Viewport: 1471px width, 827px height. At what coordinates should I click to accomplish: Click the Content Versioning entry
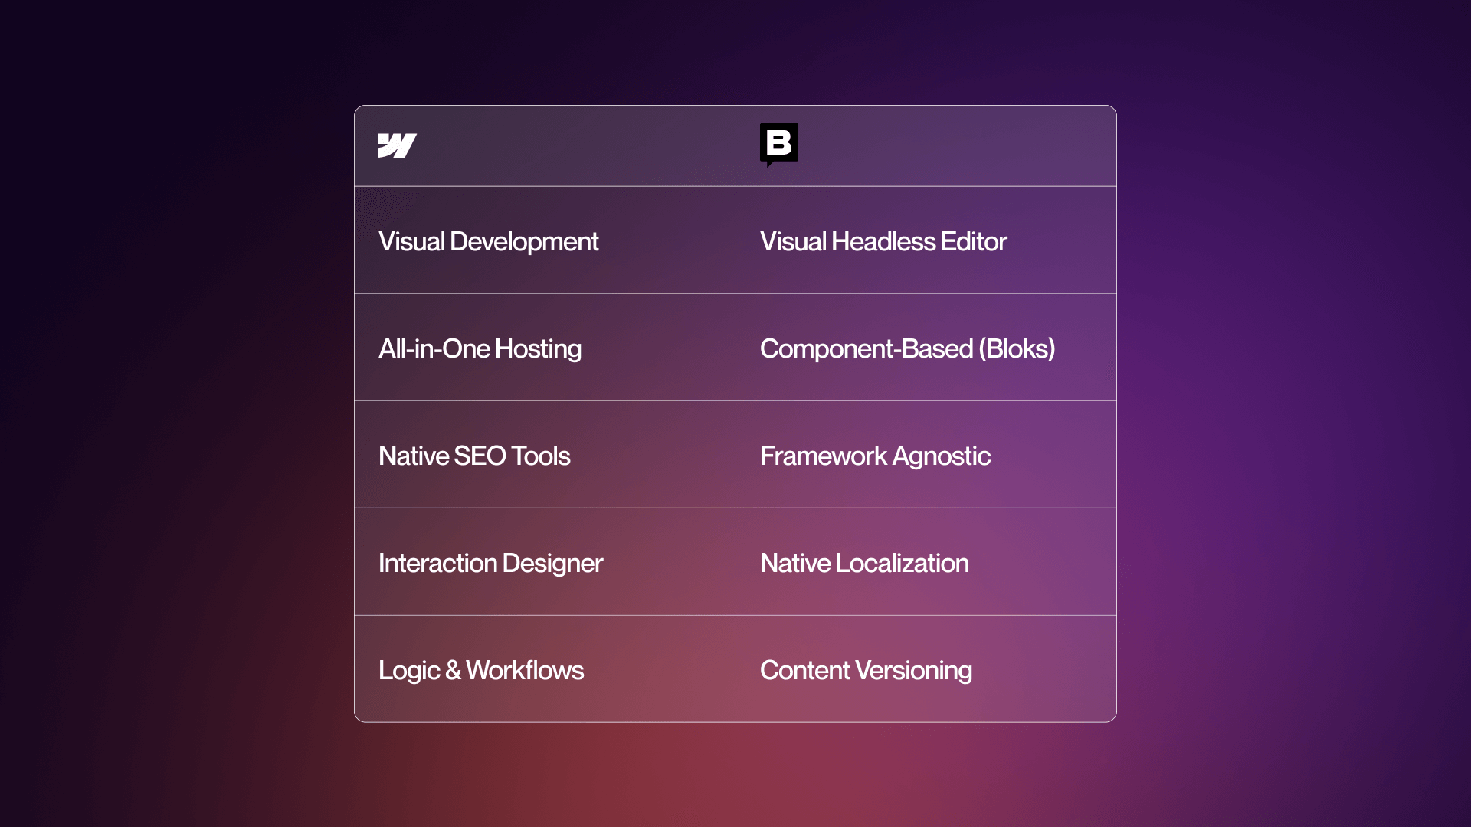(x=865, y=670)
